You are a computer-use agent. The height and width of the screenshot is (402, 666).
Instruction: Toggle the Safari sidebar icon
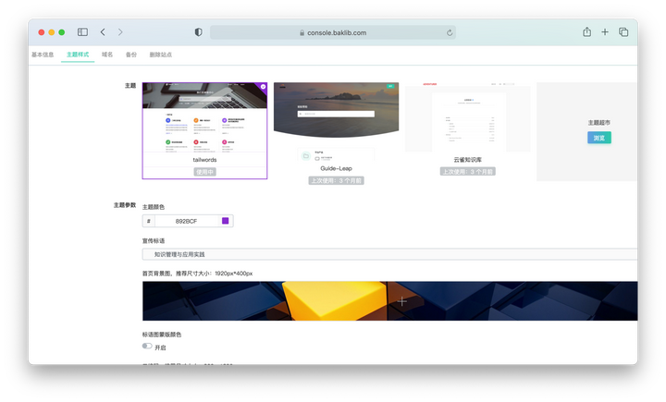(82, 31)
